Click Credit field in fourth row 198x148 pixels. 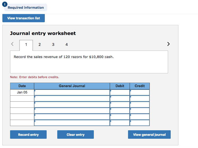point(140,111)
